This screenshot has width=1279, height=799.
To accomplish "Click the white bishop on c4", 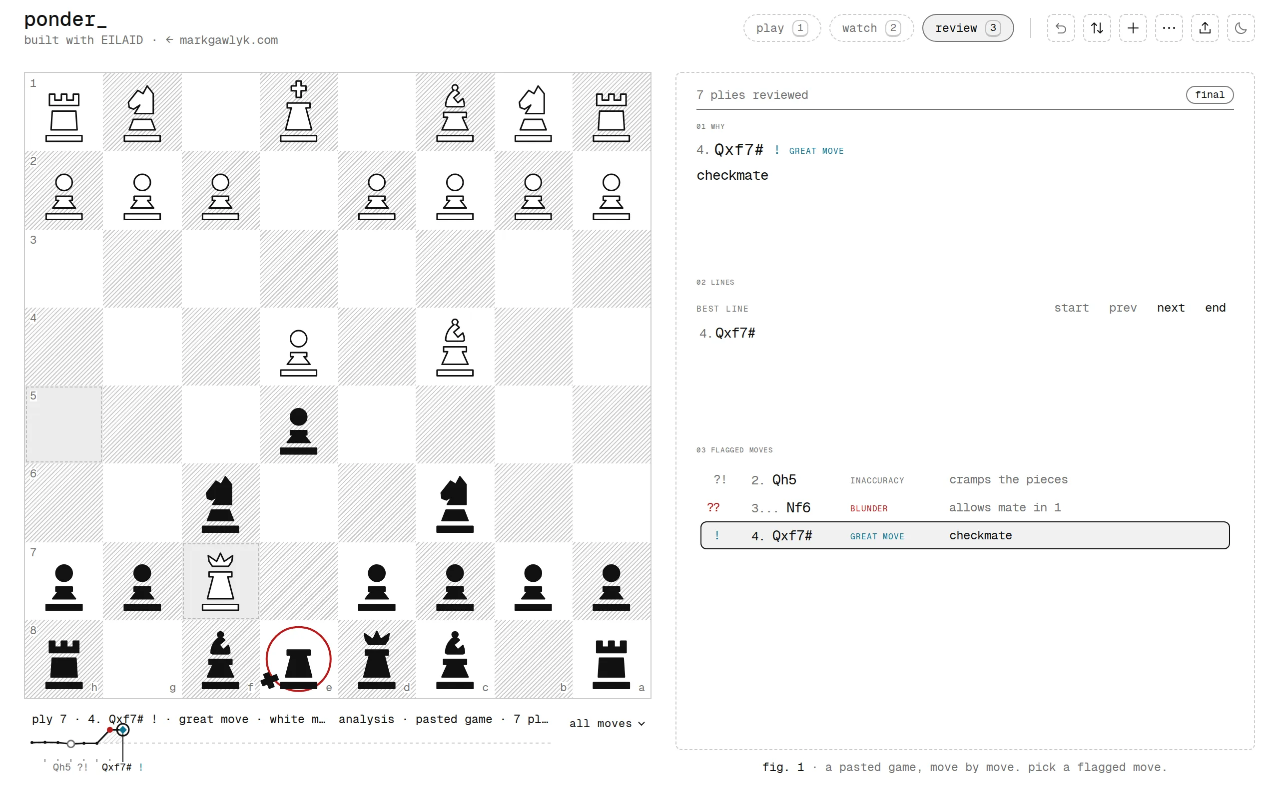I will [x=455, y=347].
